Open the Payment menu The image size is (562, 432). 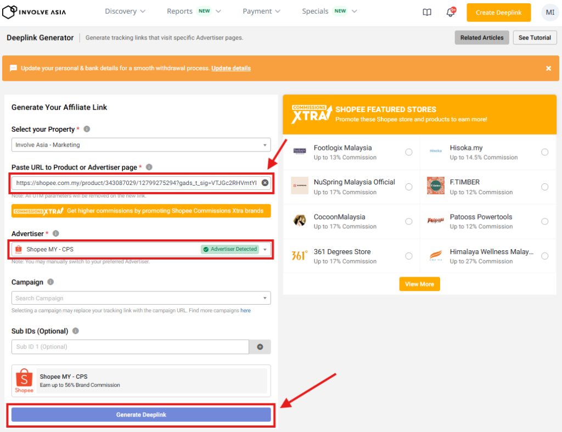point(261,12)
